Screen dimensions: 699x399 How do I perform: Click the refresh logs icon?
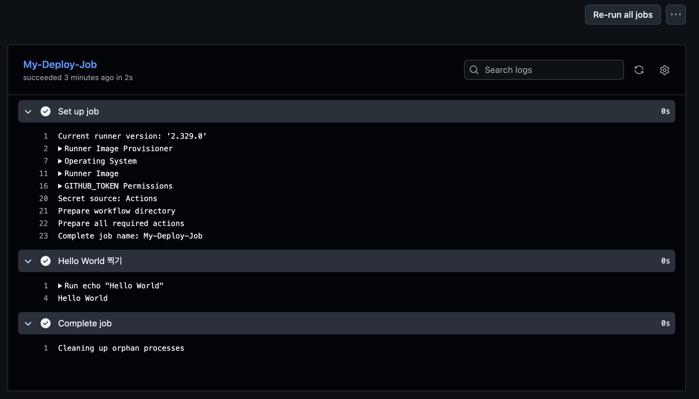(x=639, y=70)
